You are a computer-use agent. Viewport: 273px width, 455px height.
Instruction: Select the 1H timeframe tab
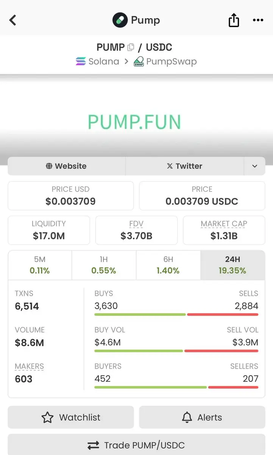pyautogui.click(x=104, y=265)
